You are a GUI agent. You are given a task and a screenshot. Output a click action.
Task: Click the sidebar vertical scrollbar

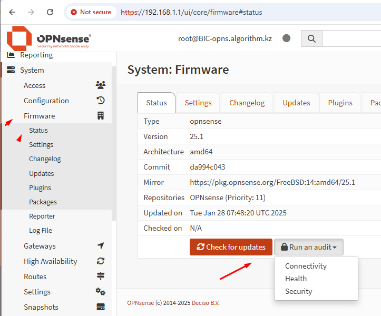(x=114, y=143)
